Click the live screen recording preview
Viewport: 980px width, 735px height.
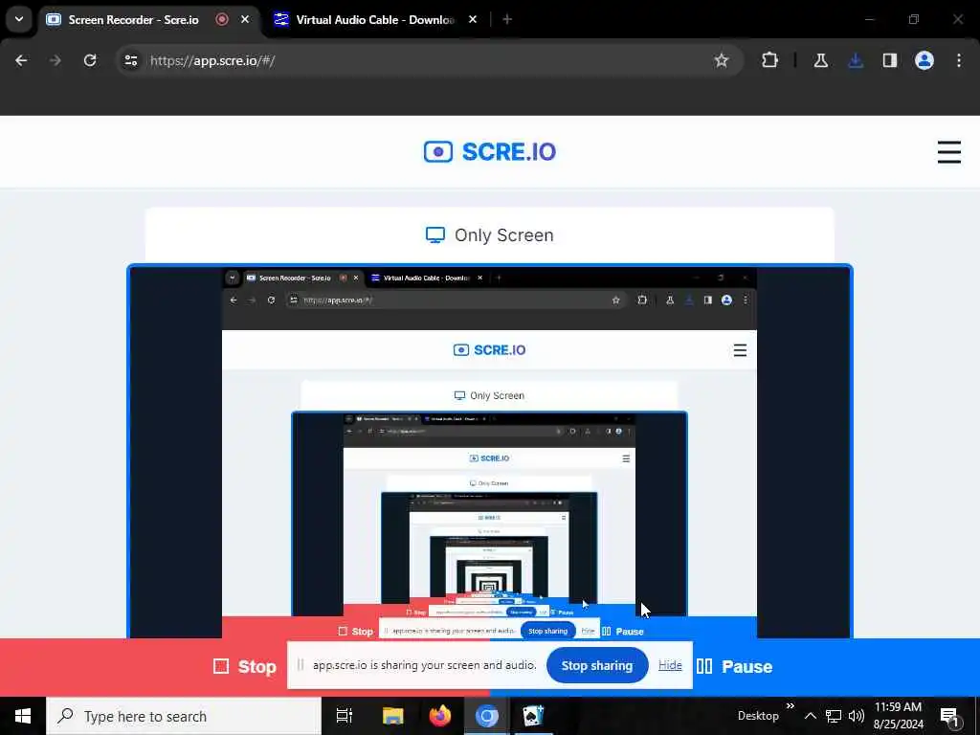490,452
